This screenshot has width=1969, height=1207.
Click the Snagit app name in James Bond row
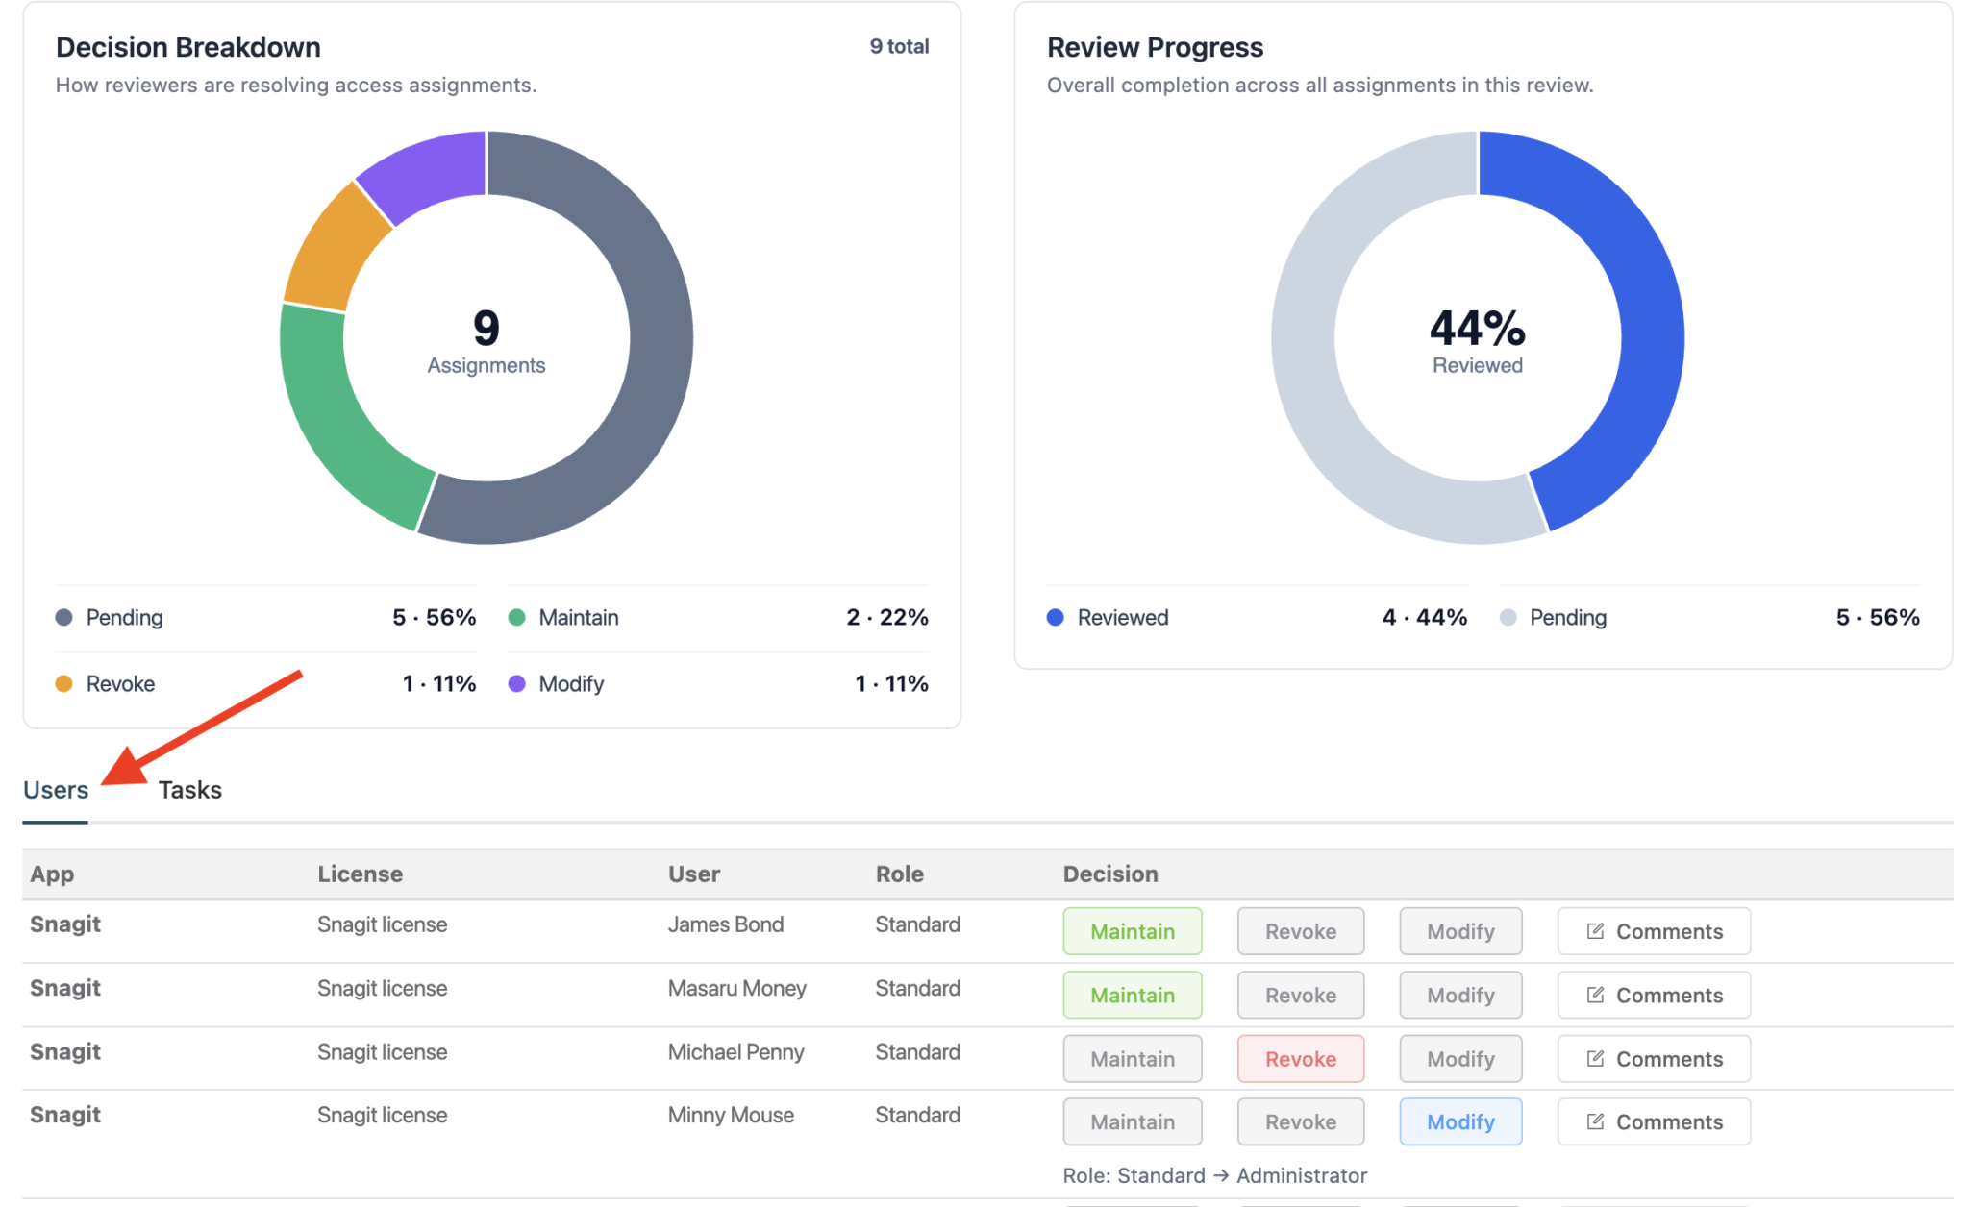click(65, 924)
